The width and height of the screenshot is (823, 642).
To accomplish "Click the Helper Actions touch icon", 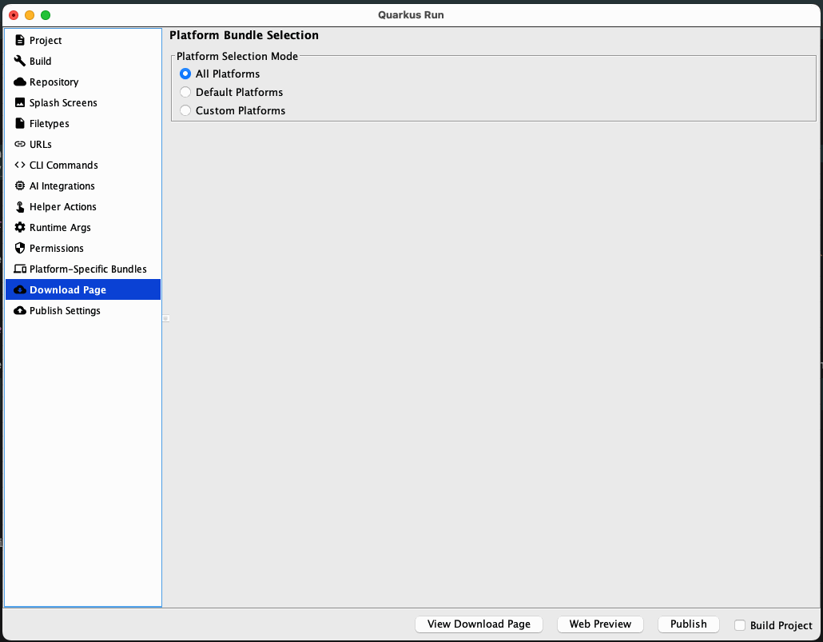I will pyautogui.click(x=20, y=206).
